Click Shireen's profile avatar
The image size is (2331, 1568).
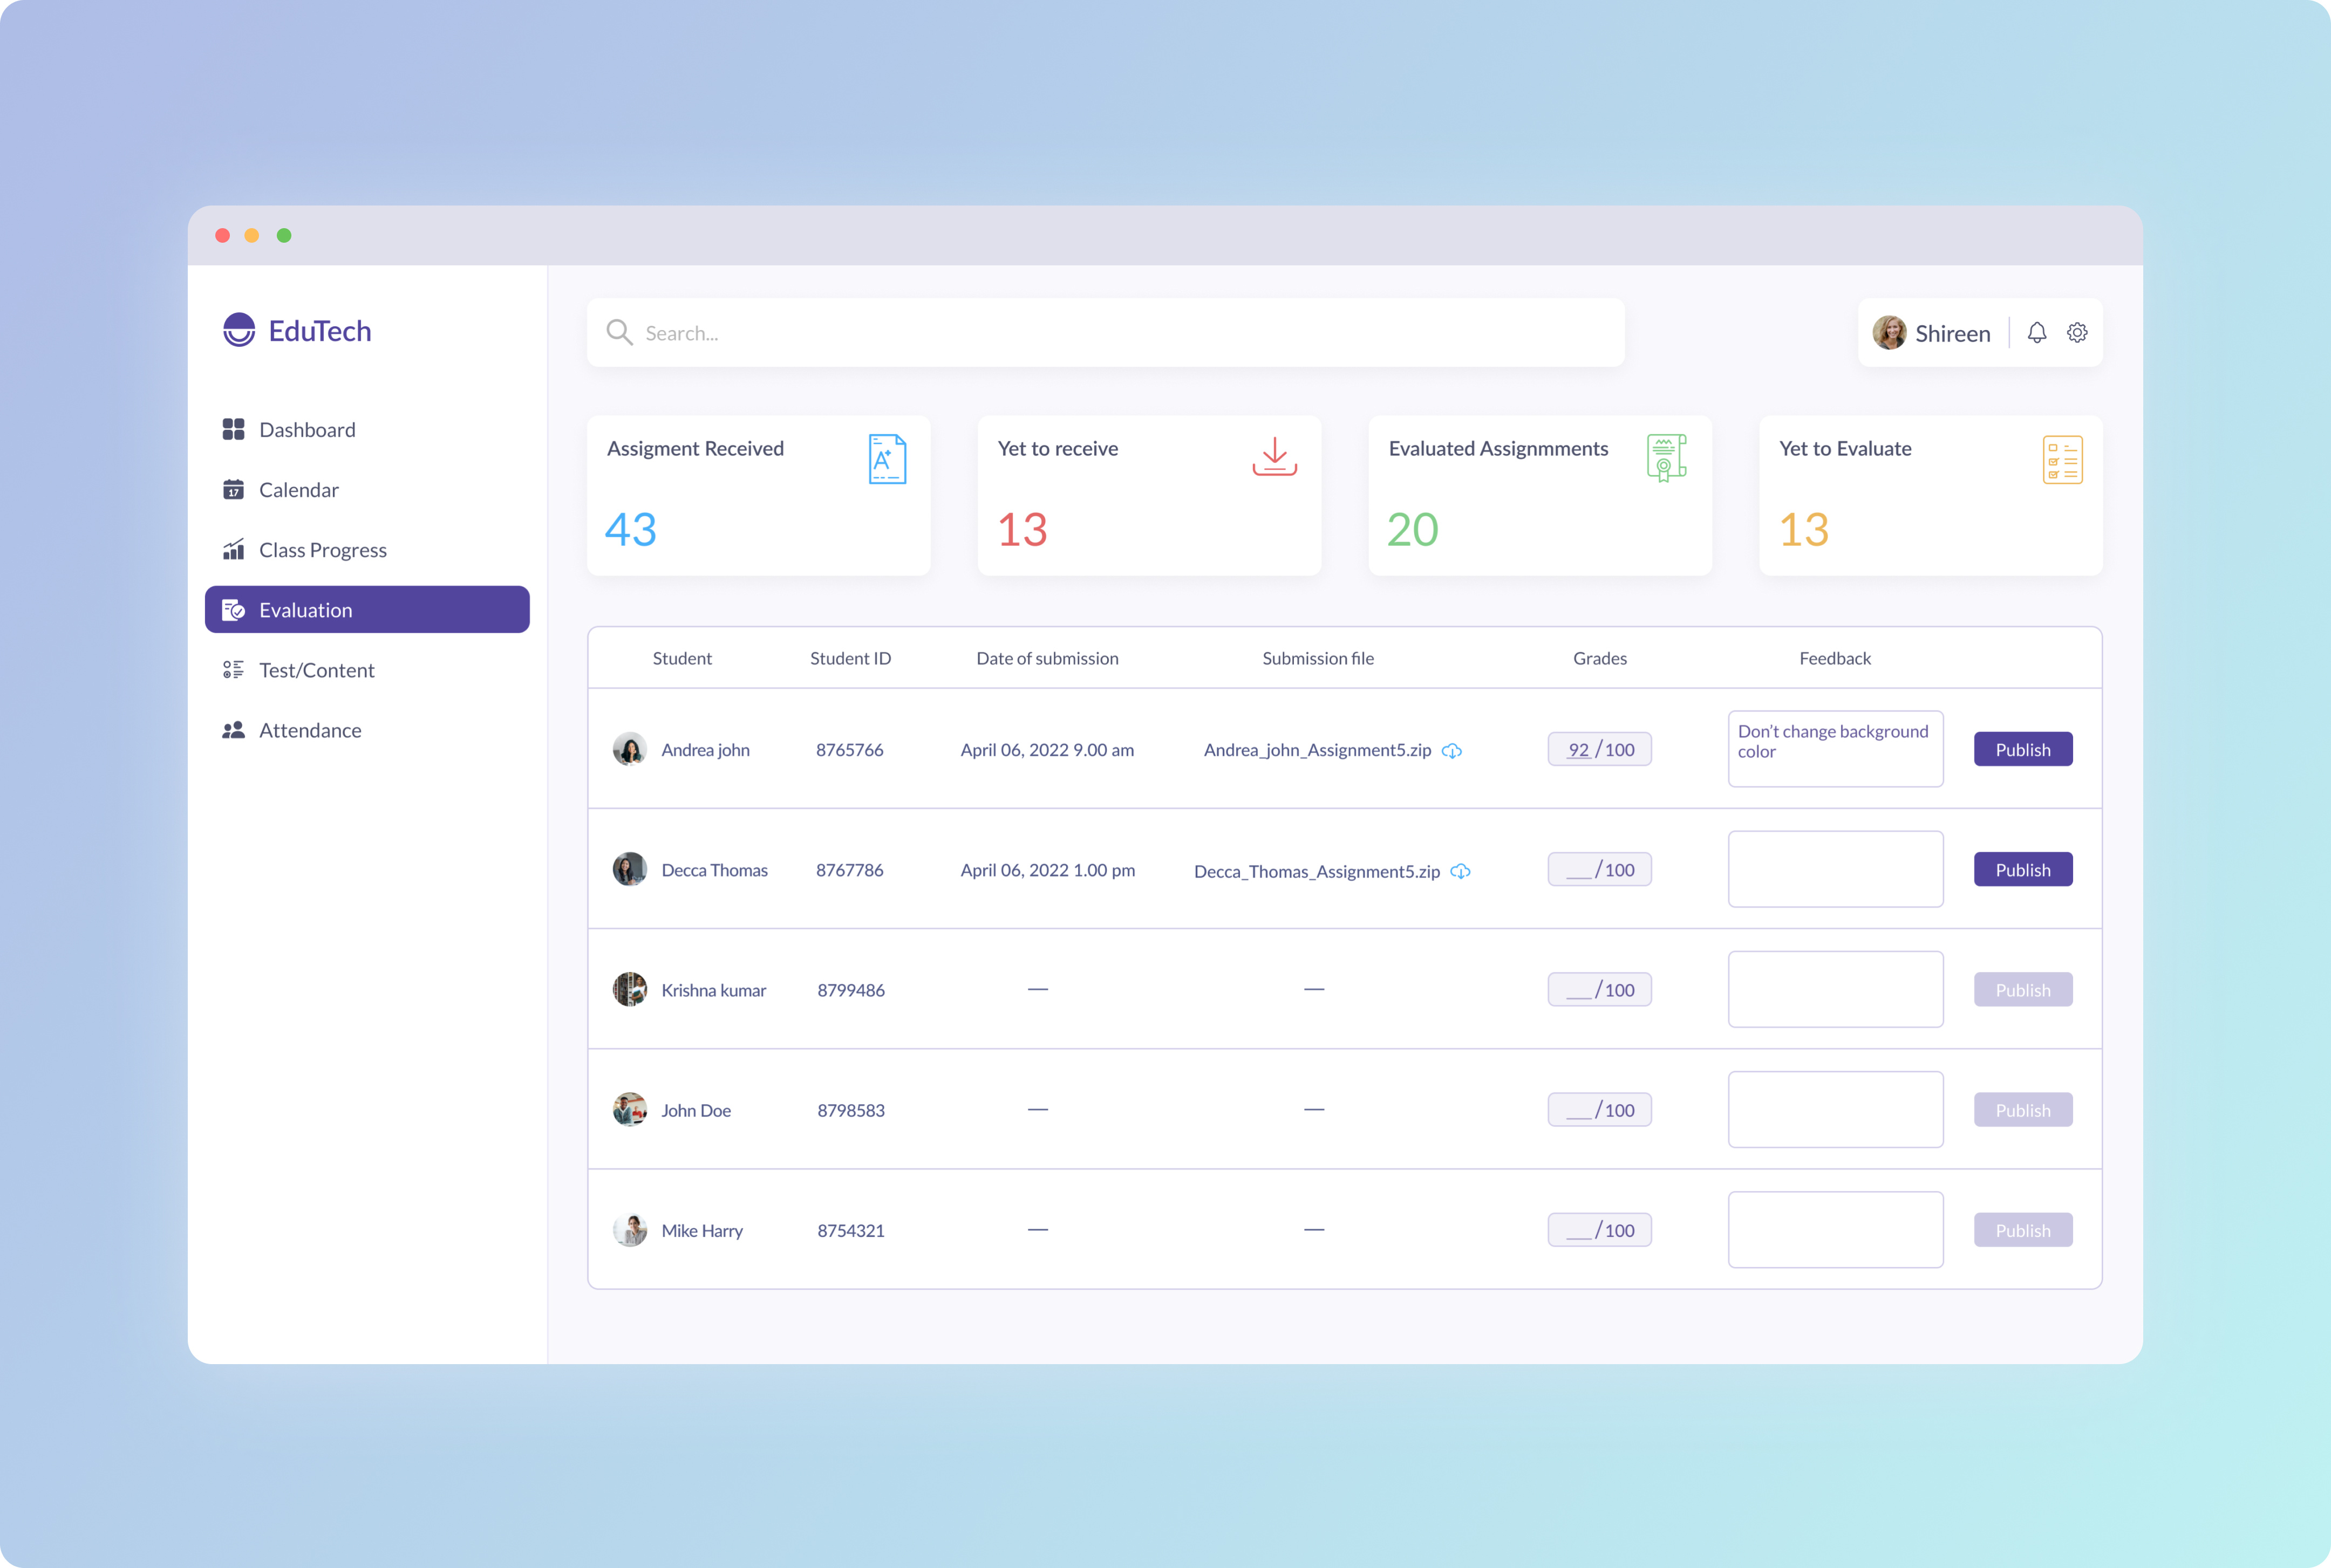coord(1891,332)
